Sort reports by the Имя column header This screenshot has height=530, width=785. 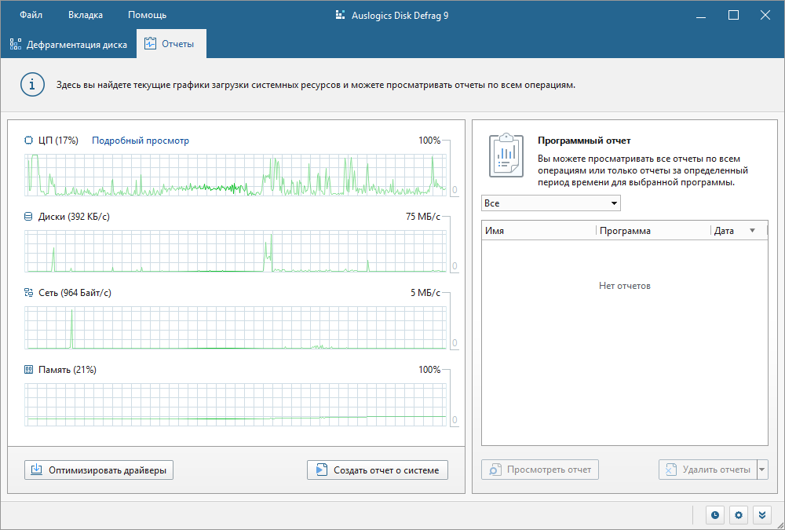(x=538, y=231)
